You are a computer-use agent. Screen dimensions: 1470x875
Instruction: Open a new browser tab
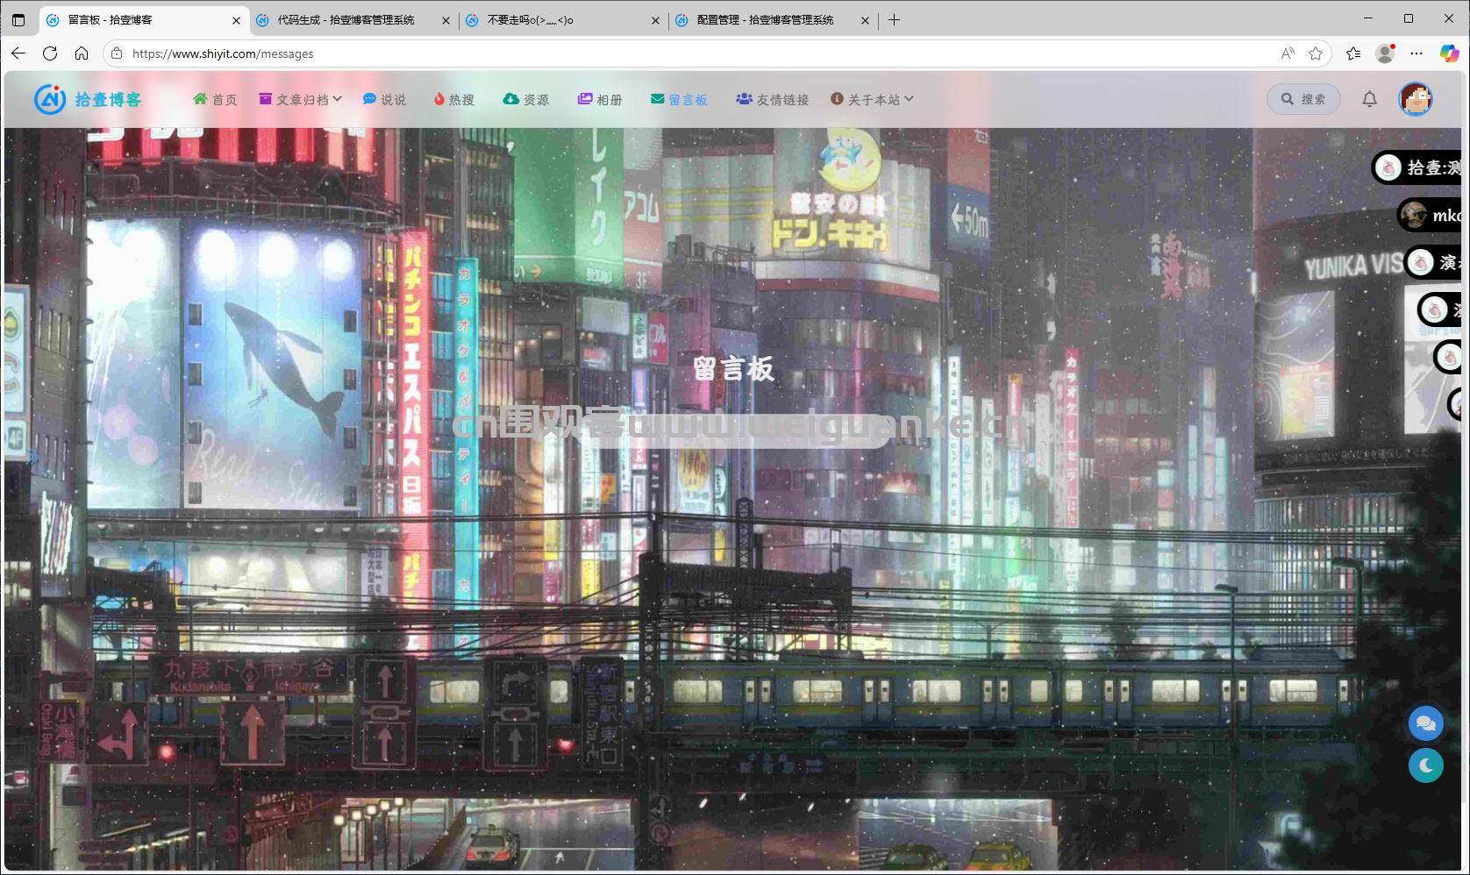coord(894,19)
